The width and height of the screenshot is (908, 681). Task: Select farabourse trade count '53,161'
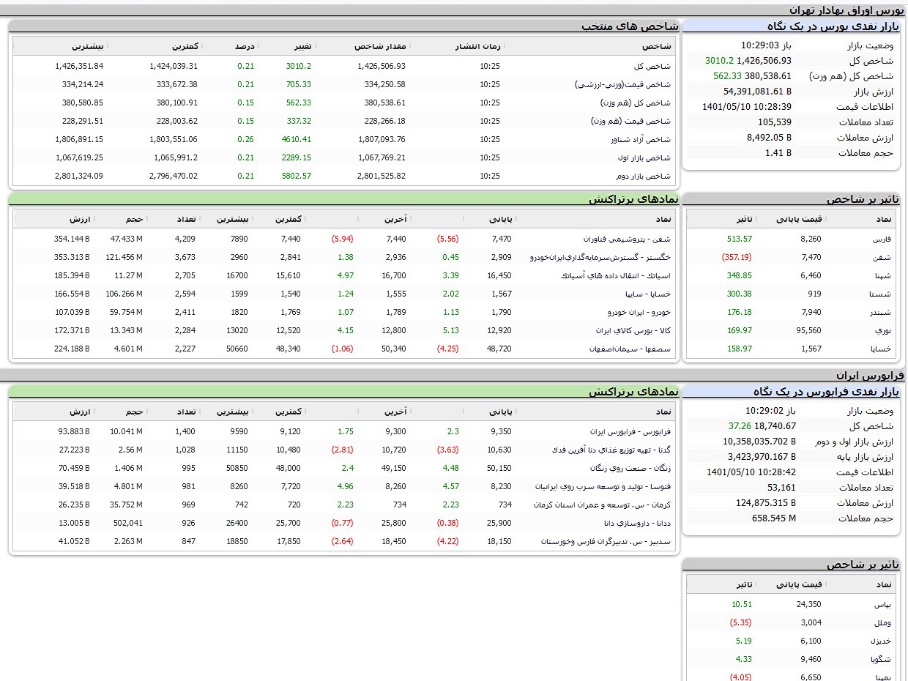click(x=781, y=488)
